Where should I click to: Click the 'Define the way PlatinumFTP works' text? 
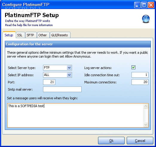click(x=27, y=21)
